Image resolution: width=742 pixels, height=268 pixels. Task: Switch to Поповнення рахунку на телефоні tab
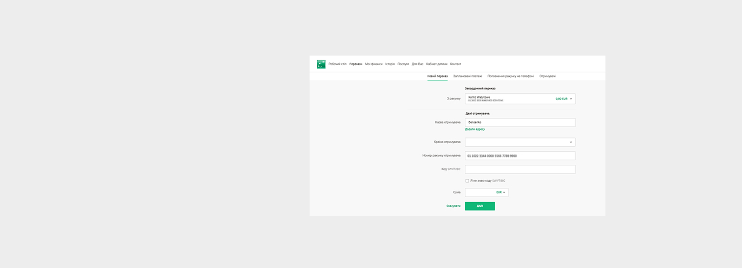pos(510,76)
